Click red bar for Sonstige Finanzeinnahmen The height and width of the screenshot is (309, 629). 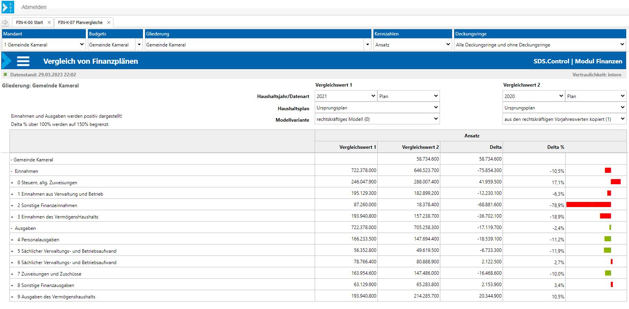click(x=588, y=205)
